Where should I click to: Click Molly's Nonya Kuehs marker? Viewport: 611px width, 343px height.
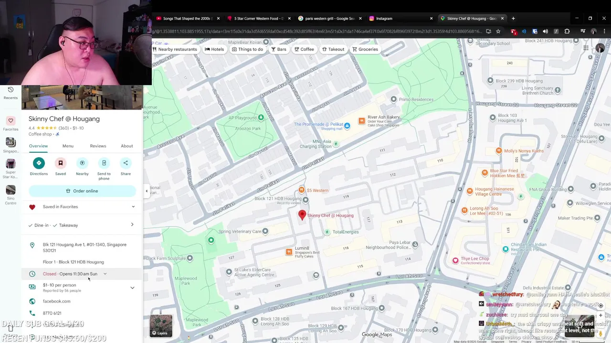click(499, 151)
